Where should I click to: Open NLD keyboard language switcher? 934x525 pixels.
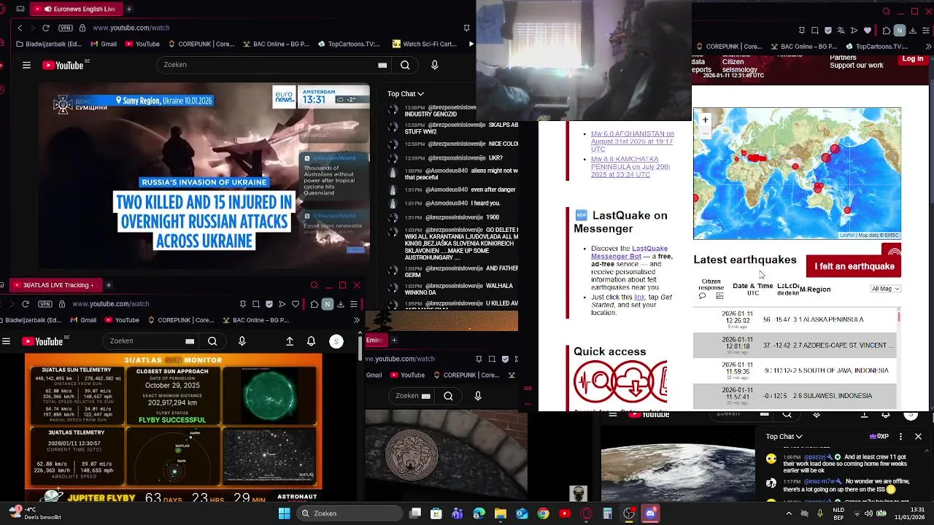(839, 513)
